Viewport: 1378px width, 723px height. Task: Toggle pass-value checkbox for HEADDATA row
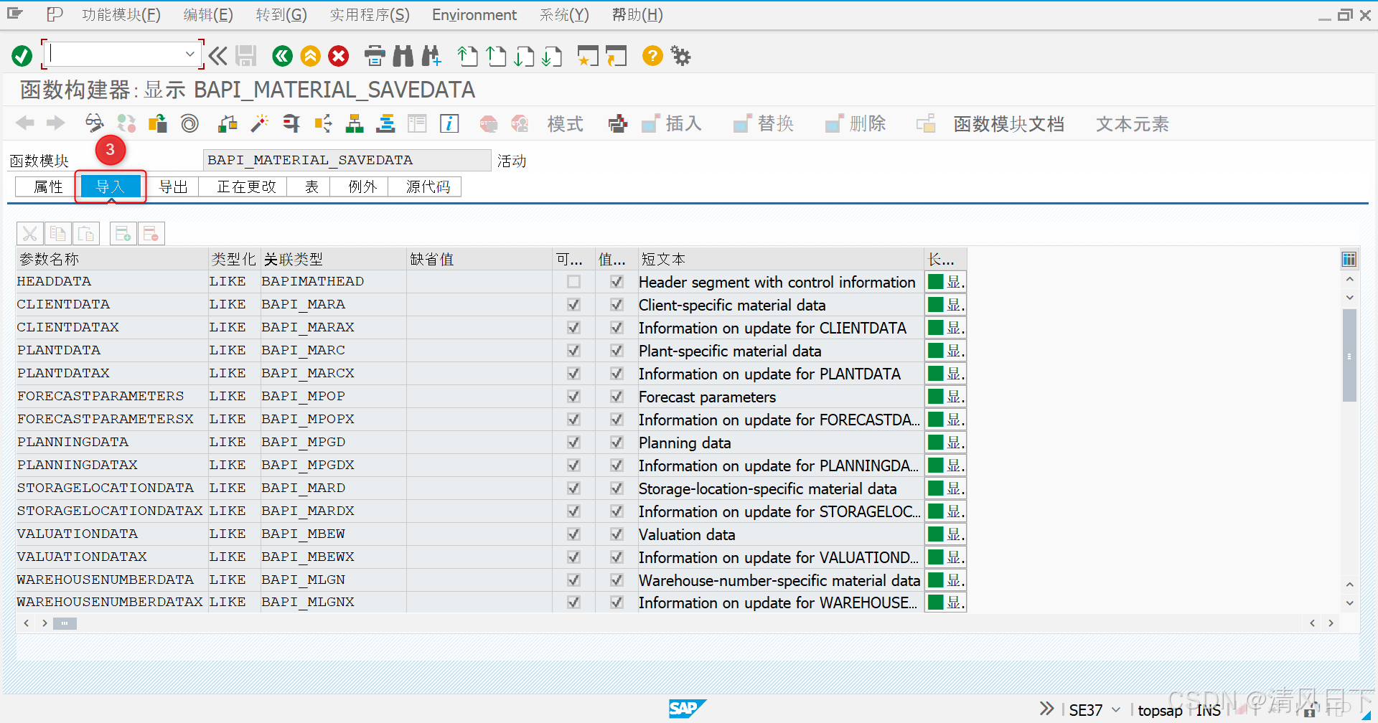click(x=617, y=282)
